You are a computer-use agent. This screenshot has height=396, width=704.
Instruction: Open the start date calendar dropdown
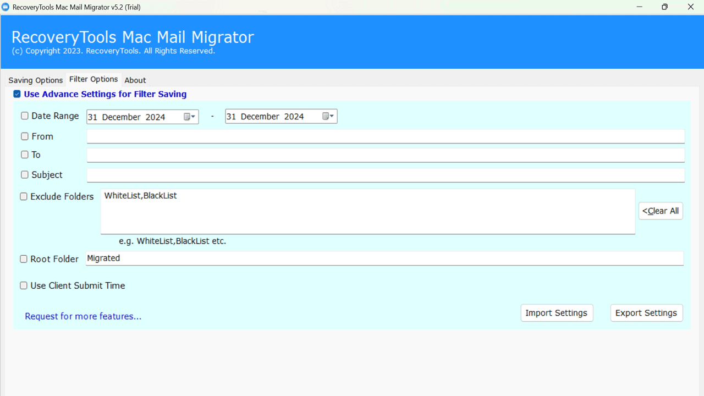point(190,117)
